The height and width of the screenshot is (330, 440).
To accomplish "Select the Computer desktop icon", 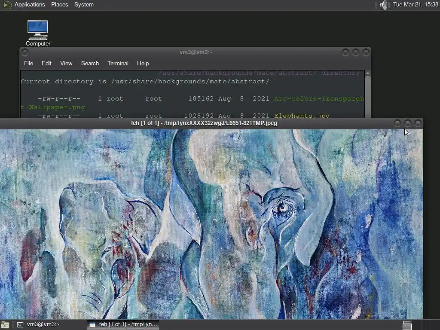I will [x=38, y=33].
